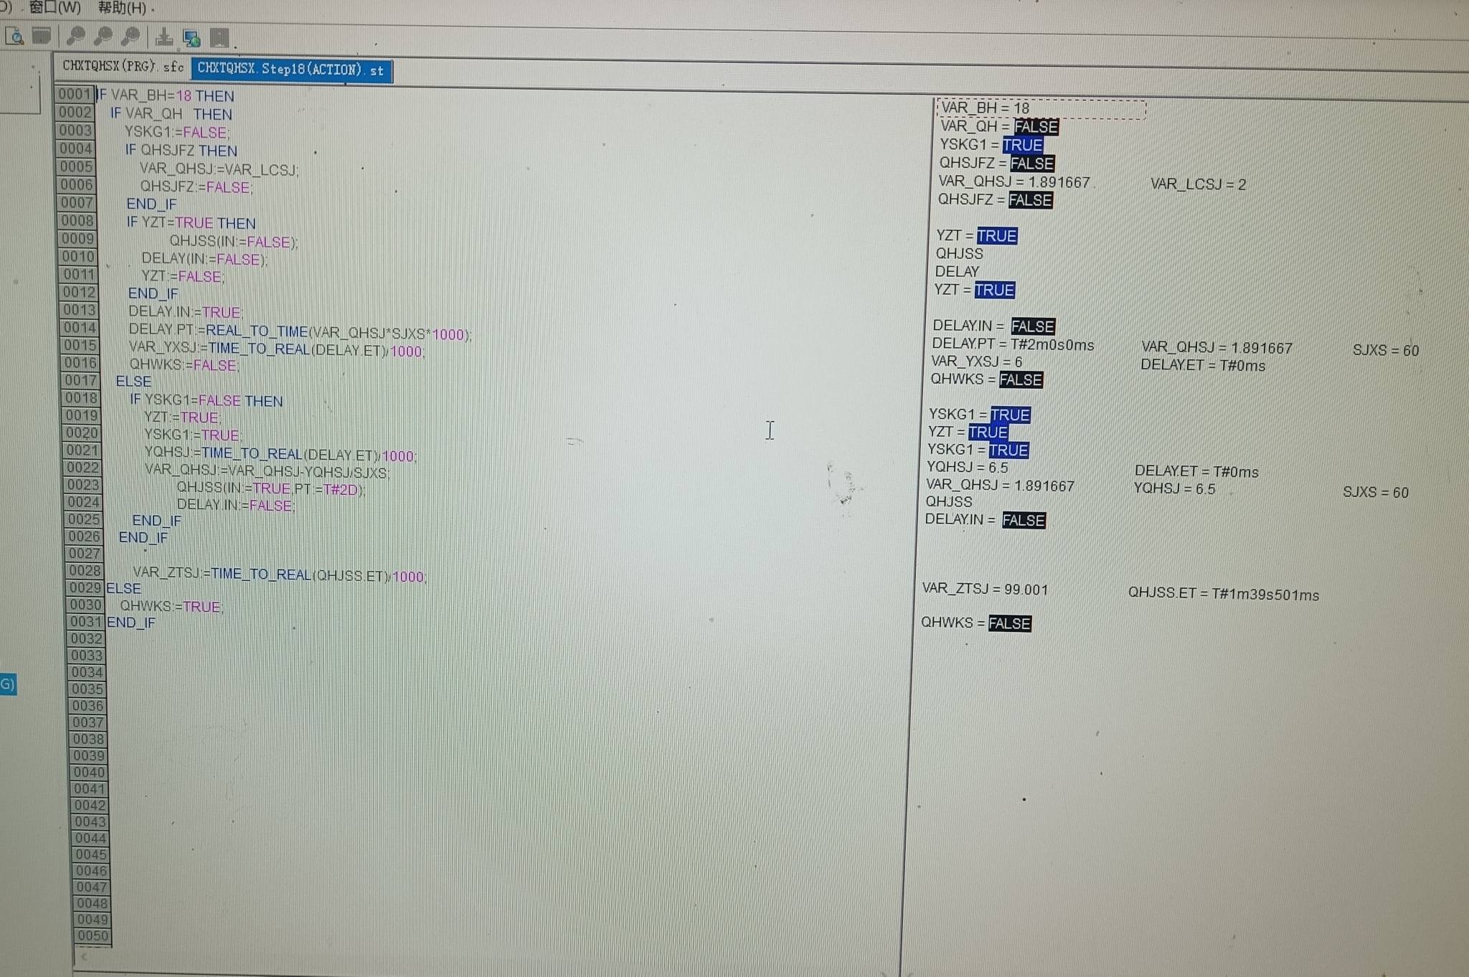Click code line 'IF VAR_BH=18 THEN'
1469x977 pixels.
[x=165, y=95]
